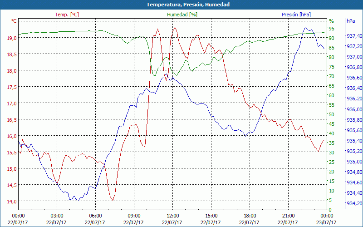Screen dimensions: 363x227
Task: Click the 09:00 time axis label
Action: [134, 216]
